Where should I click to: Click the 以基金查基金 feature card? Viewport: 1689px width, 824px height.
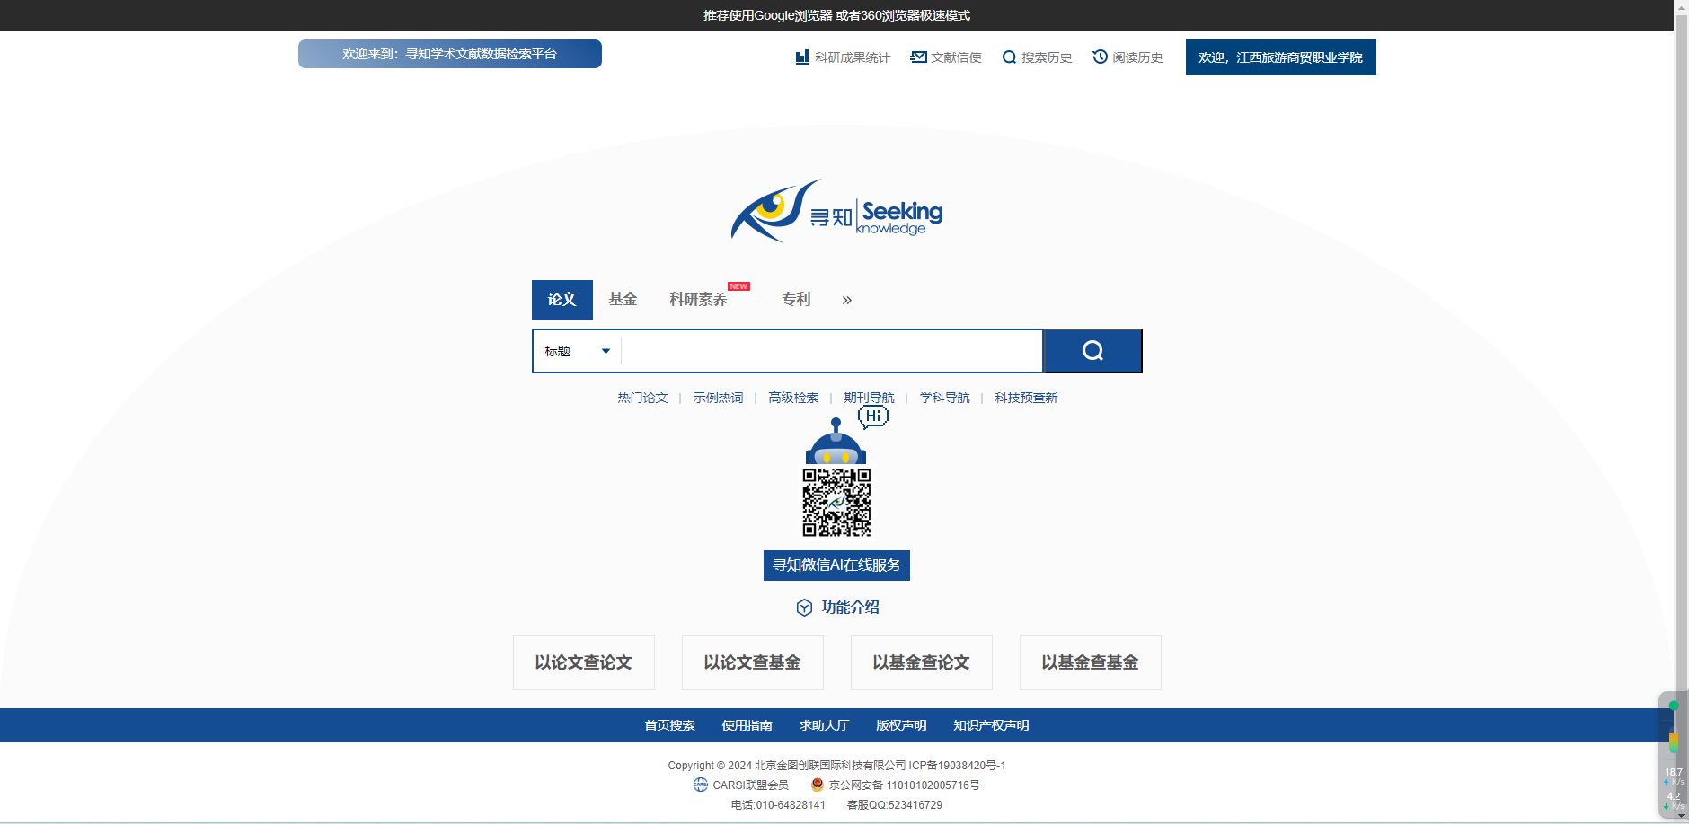pos(1091,662)
